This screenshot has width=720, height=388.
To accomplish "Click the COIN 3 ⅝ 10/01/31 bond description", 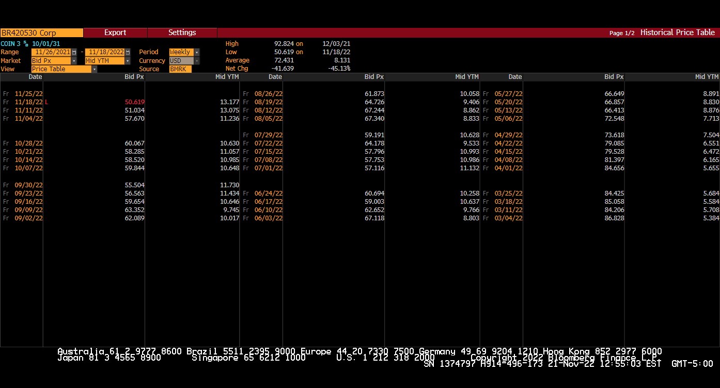I will point(30,44).
